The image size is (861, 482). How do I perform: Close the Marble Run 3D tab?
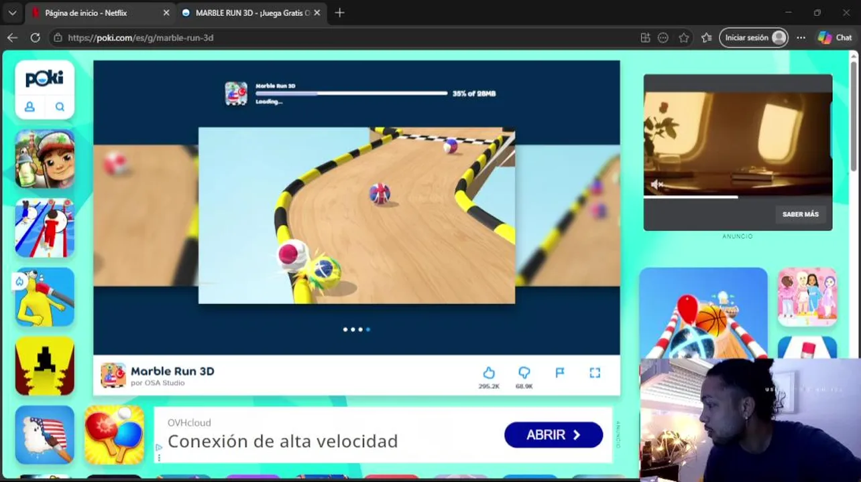317,13
